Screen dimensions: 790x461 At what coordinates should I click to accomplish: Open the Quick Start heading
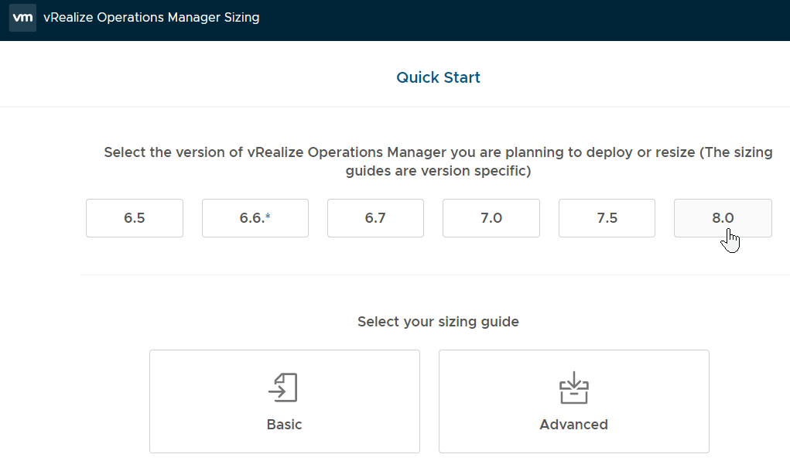438,77
